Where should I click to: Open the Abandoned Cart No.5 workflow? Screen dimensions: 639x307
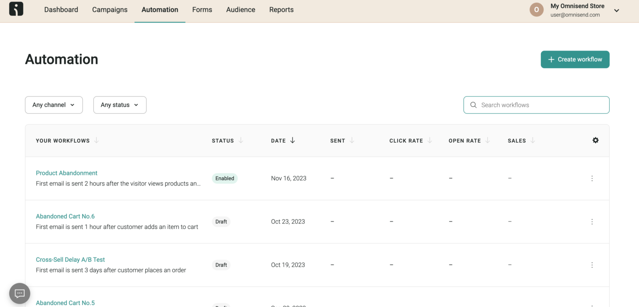65,303
